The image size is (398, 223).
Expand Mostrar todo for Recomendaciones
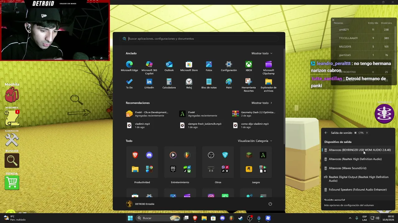tap(262, 103)
